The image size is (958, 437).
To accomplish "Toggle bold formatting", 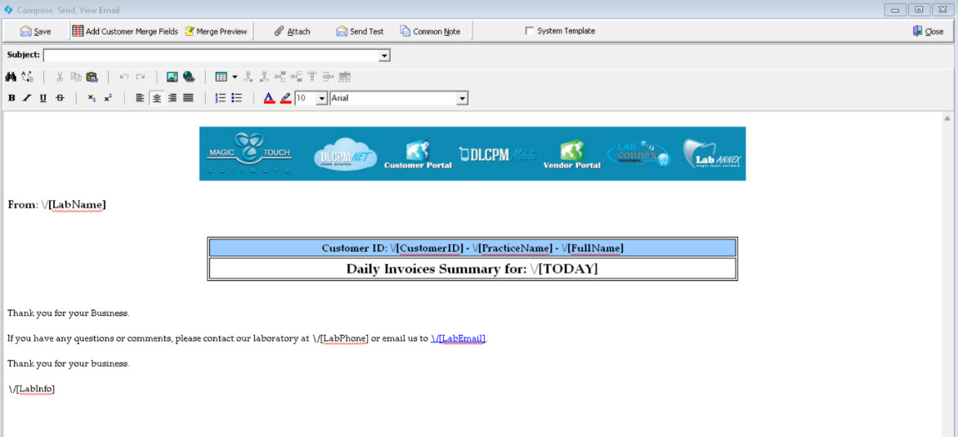I will (11, 98).
